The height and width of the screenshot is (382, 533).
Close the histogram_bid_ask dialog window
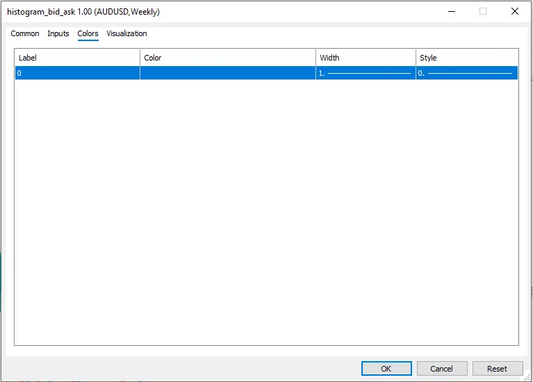click(515, 12)
